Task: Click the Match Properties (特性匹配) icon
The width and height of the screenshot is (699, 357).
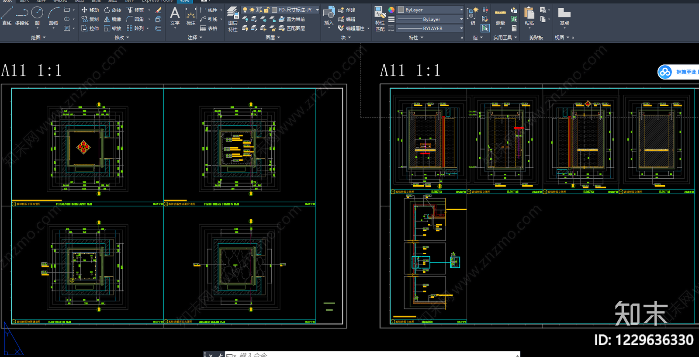Action: point(380,19)
